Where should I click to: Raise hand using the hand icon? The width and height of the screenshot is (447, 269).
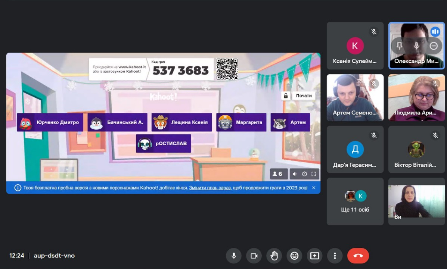tap(274, 256)
